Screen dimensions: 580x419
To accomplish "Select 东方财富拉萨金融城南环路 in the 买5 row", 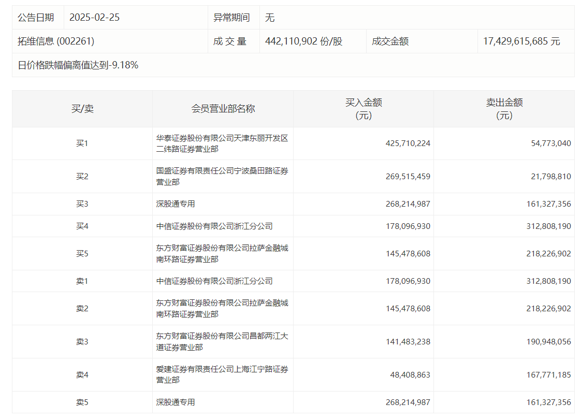I will tap(222, 254).
